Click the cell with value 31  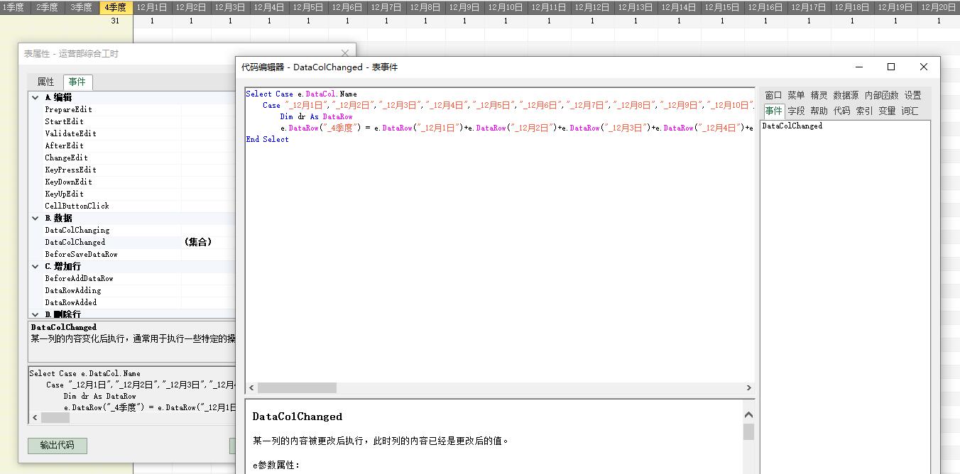click(115, 21)
